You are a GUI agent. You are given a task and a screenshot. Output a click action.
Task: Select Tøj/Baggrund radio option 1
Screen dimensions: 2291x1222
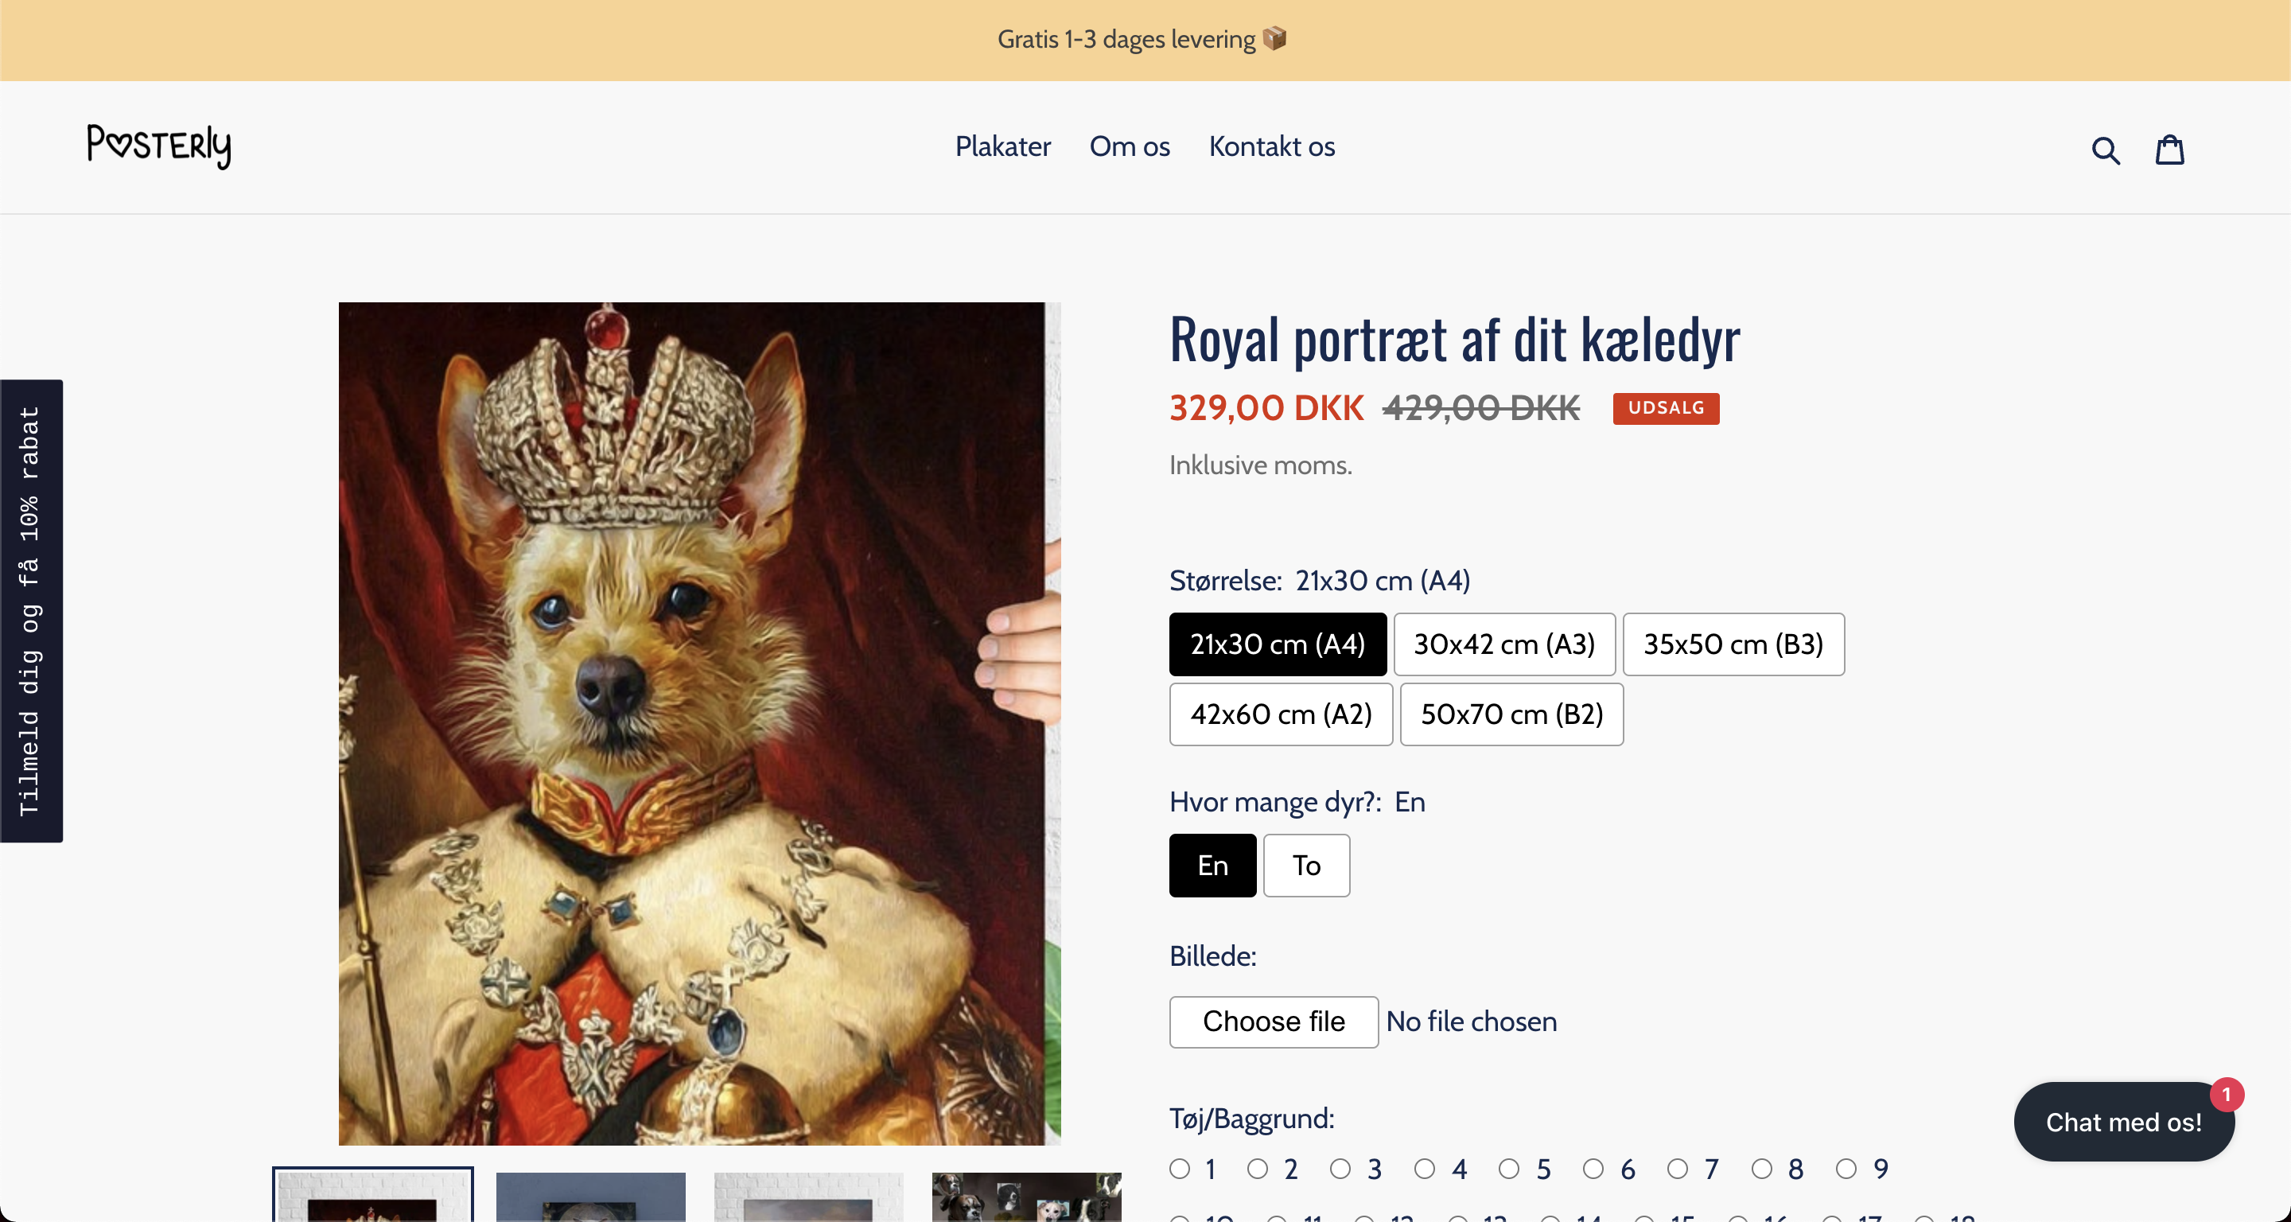(x=1179, y=1169)
